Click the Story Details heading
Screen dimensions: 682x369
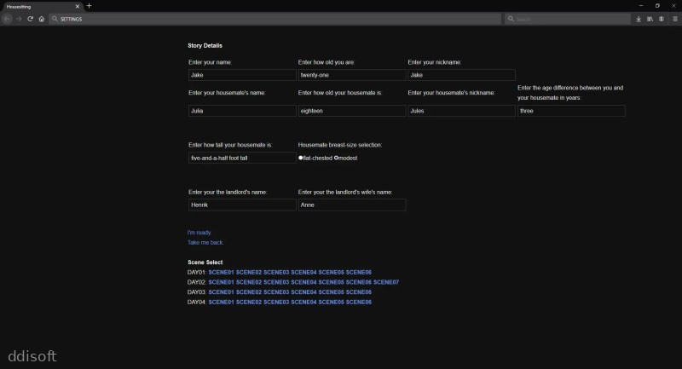point(205,46)
